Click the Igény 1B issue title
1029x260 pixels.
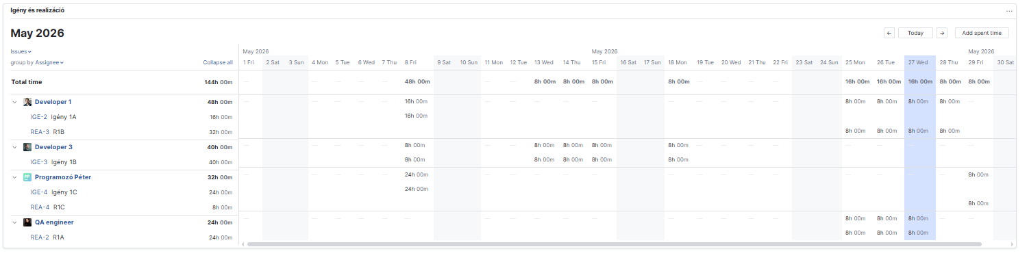64,162
